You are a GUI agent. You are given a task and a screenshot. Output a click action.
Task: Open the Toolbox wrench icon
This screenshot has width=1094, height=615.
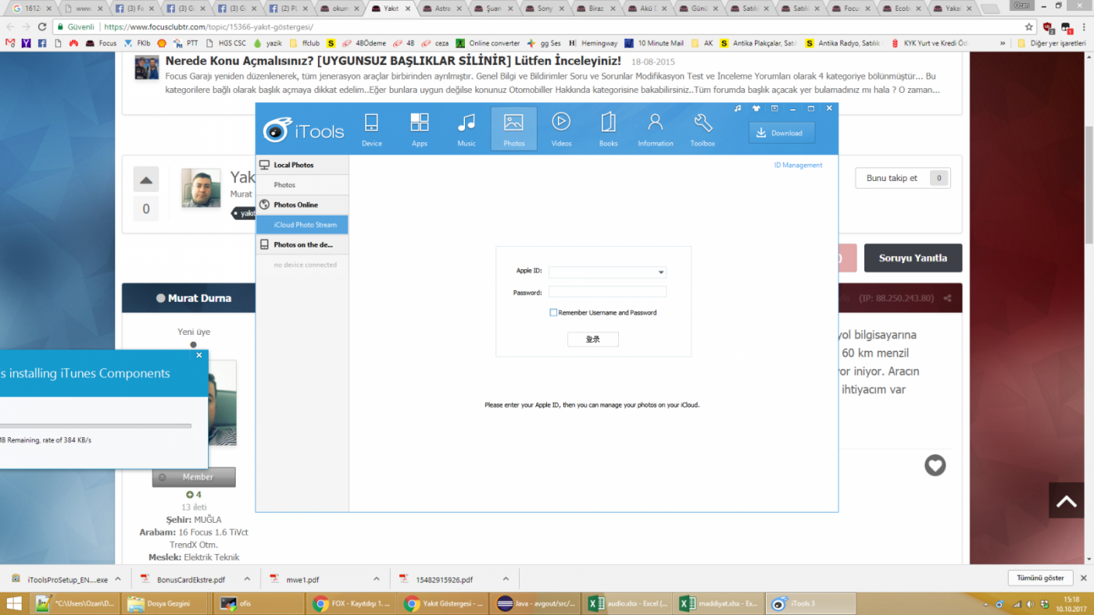point(703,130)
